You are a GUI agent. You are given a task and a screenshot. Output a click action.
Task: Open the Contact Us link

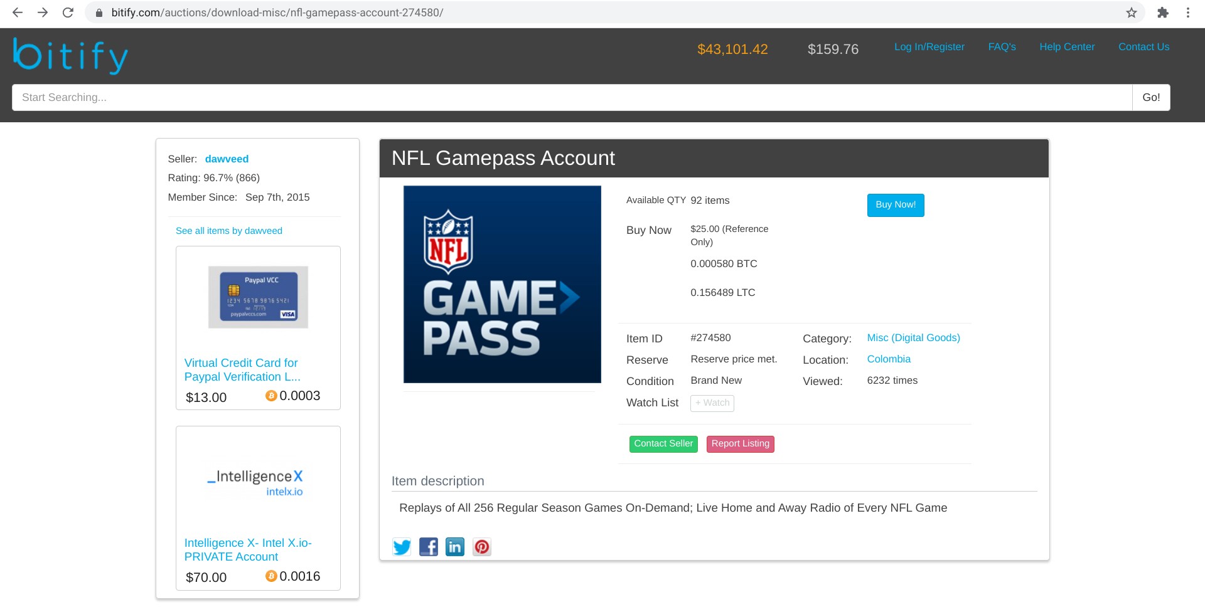click(x=1143, y=47)
